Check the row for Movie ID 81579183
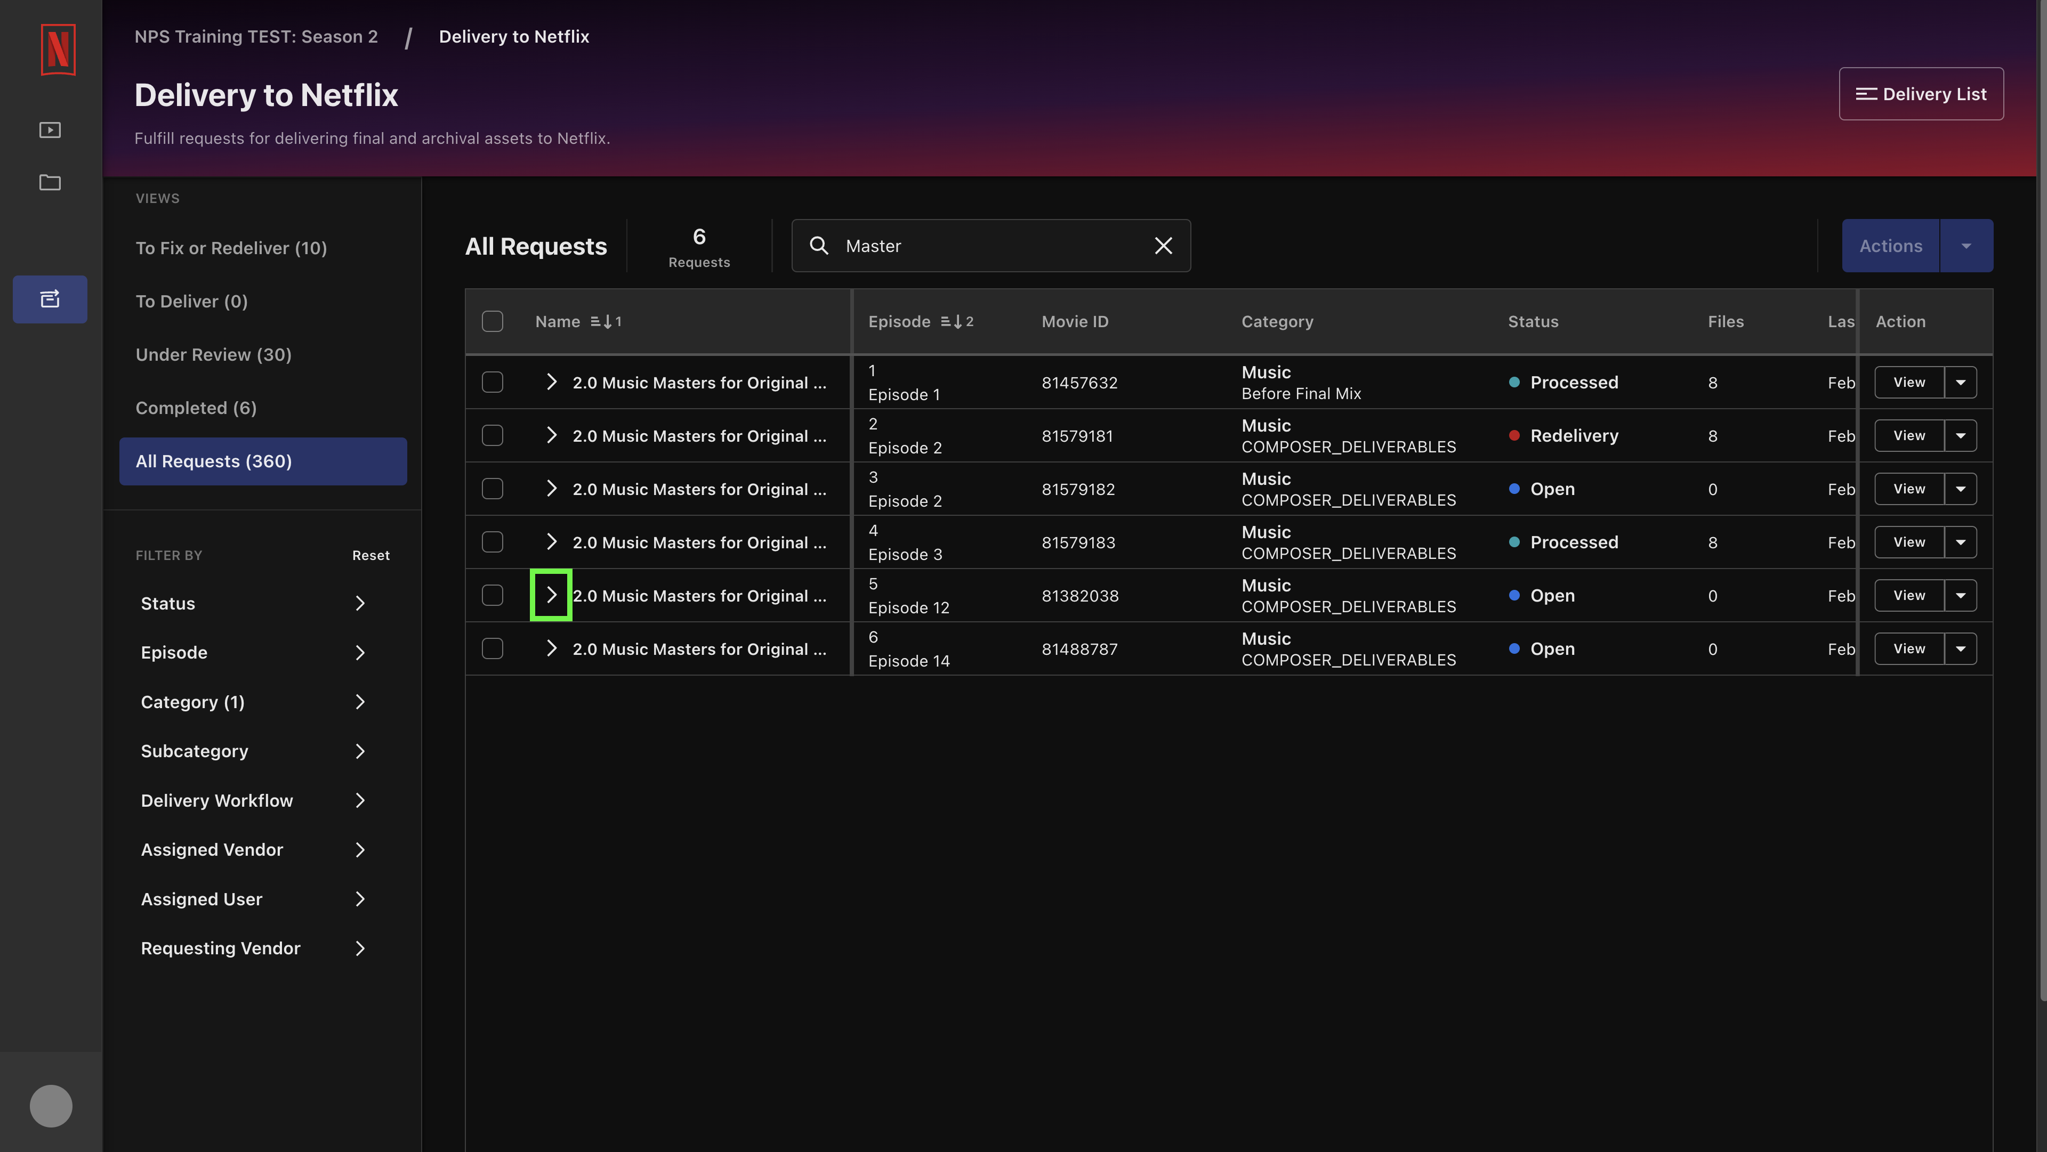The height and width of the screenshot is (1152, 2047). click(492, 542)
